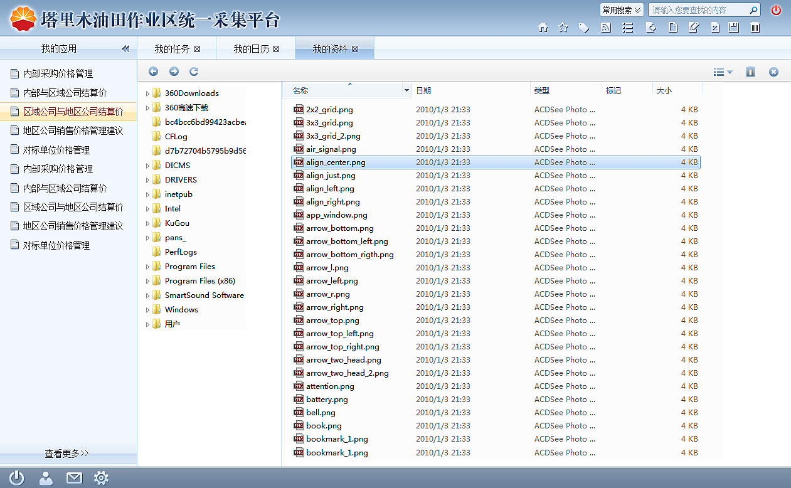Create a new blank document icon
The height and width of the screenshot is (488, 791).
[673, 28]
